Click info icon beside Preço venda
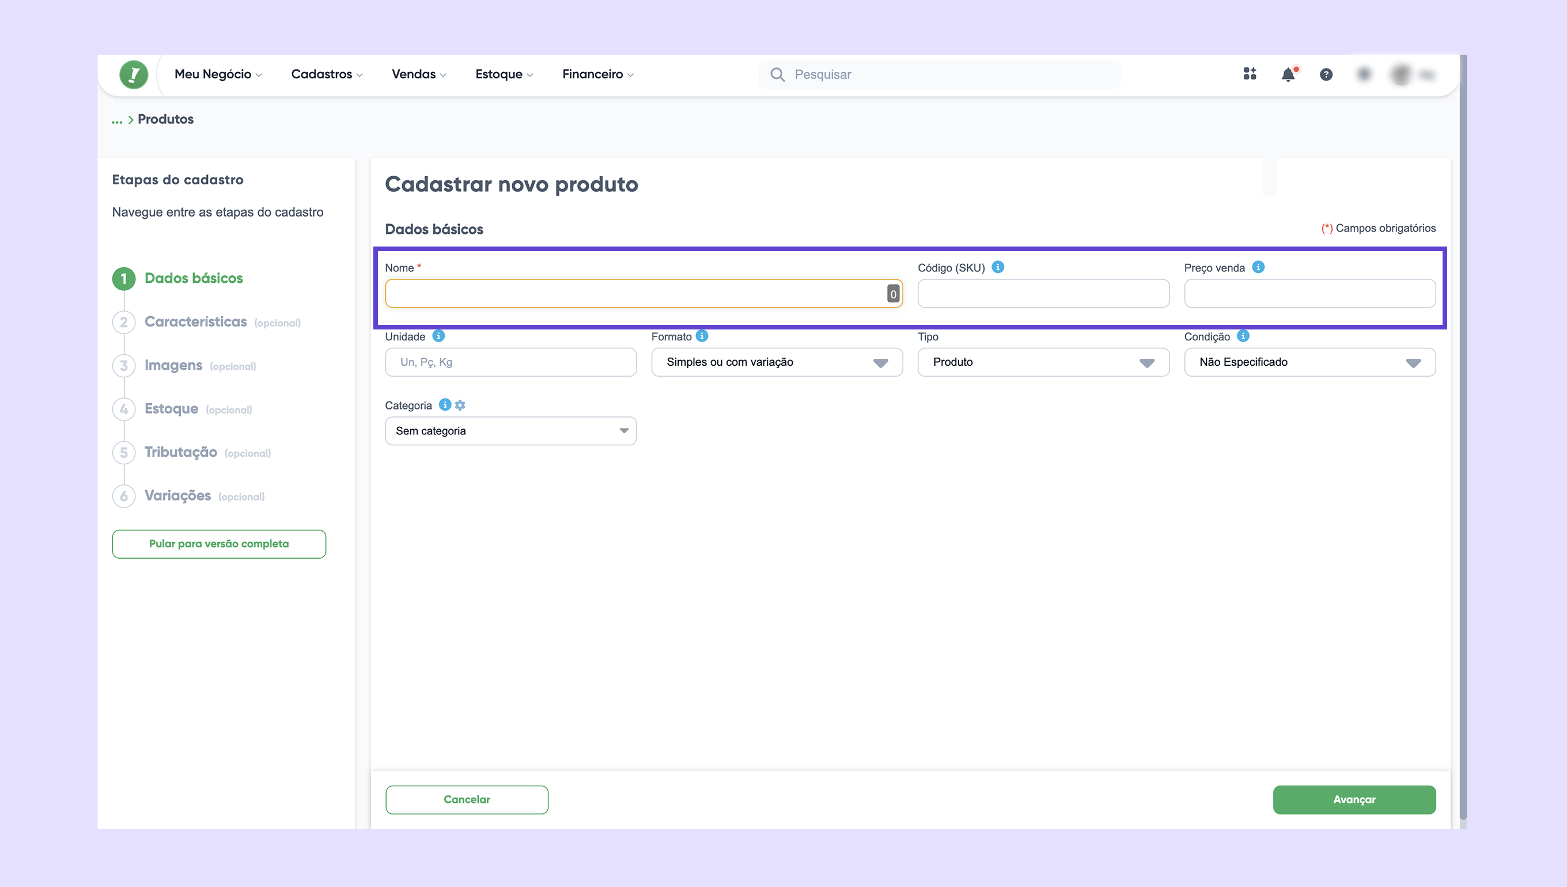This screenshot has height=887, width=1567. pyautogui.click(x=1258, y=267)
